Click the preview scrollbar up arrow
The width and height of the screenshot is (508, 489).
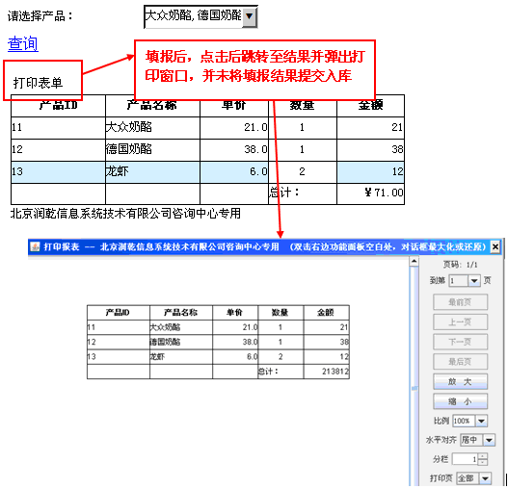(414, 261)
